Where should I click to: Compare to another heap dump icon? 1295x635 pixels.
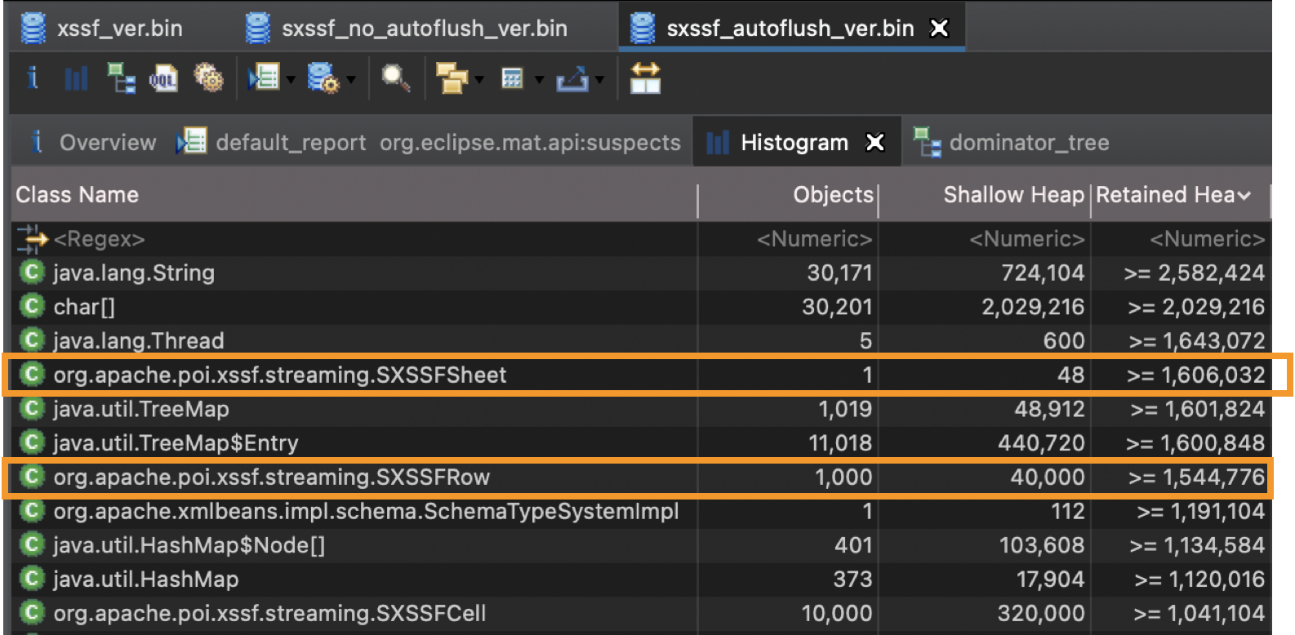(645, 78)
